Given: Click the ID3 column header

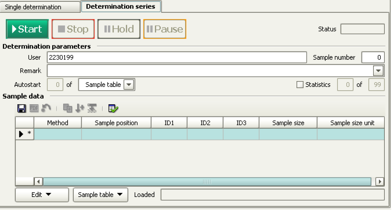Looking at the screenshot, I should (x=241, y=123).
